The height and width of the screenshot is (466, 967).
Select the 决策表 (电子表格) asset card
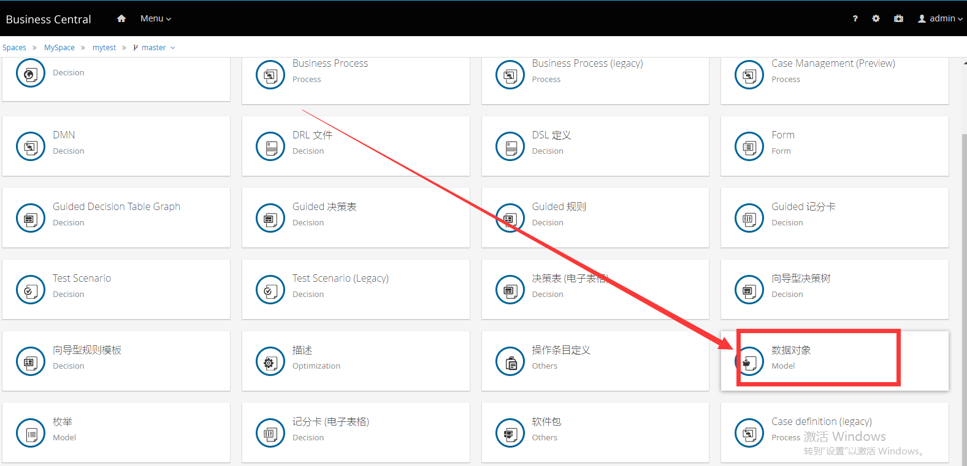(595, 289)
